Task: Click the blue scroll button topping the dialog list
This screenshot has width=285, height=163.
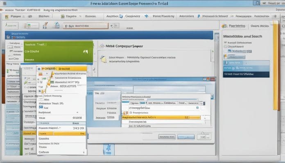Action: [x=212, y=97]
